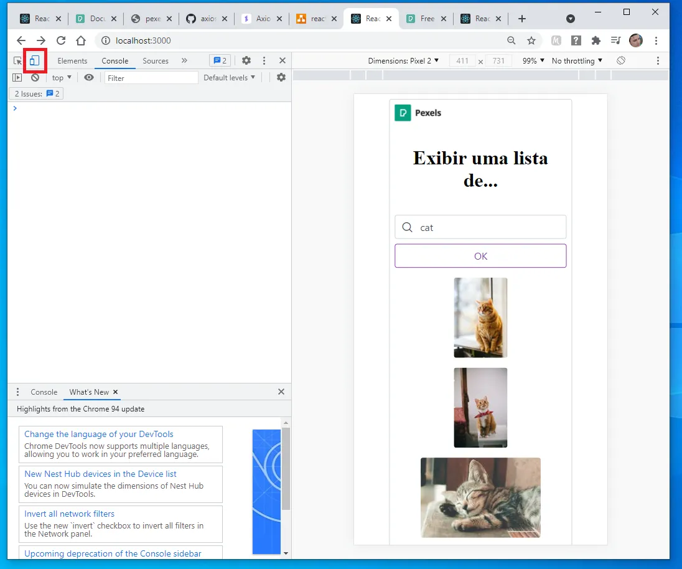Edit the height field showing 731
The width and height of the screenshot is (682, 569).
click(498, 61)
